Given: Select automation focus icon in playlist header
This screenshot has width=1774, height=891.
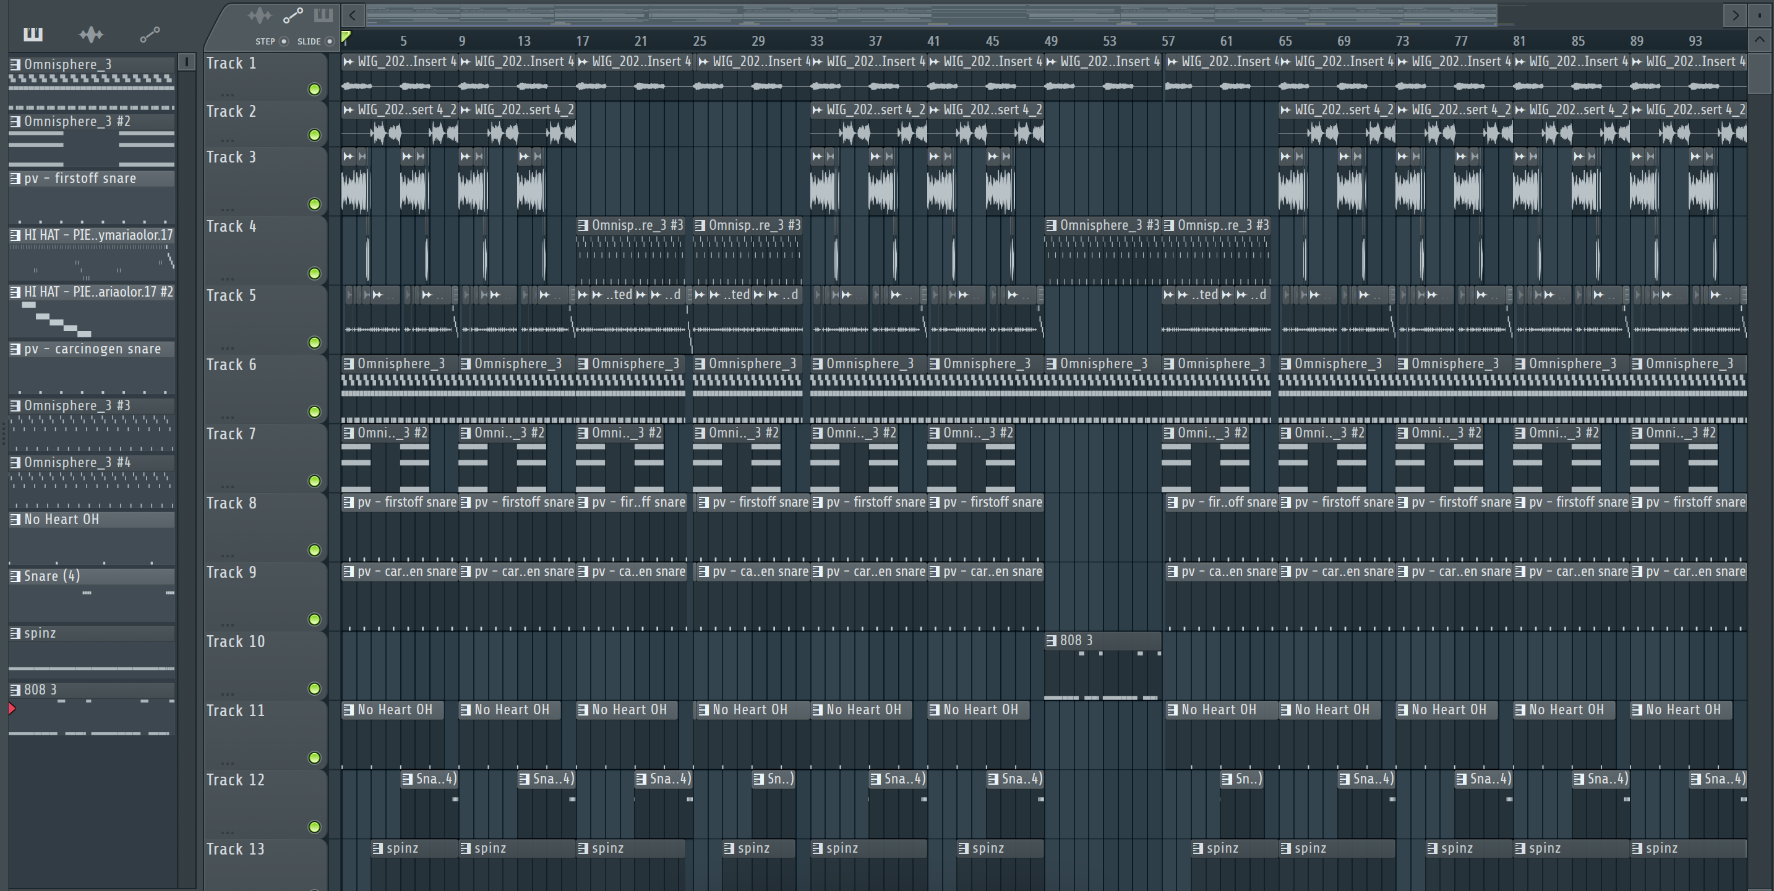Looking at the screenshot, I should (x=293, y=15).
